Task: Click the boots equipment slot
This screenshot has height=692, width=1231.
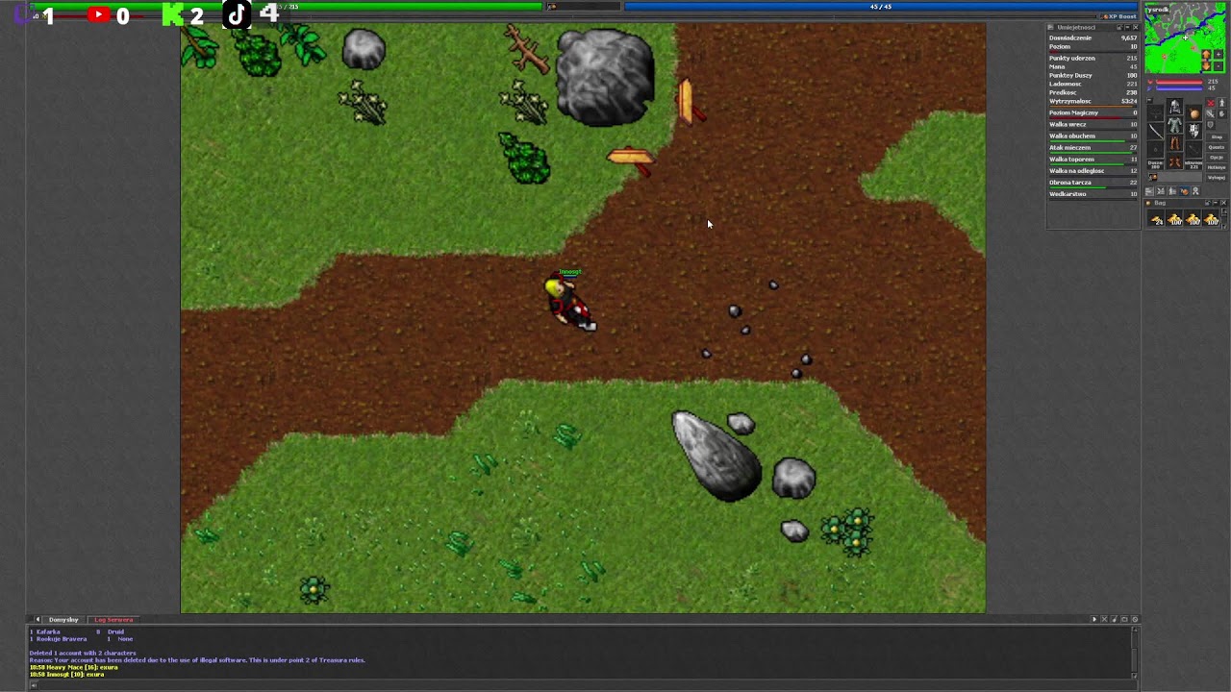Action: [1175, 161]
